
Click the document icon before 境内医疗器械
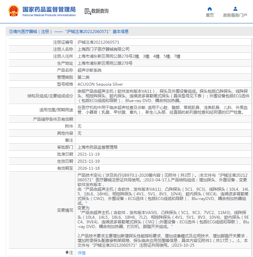click(x=11, y=31)
